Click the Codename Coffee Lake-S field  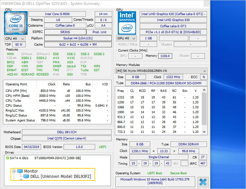[65, 26]
